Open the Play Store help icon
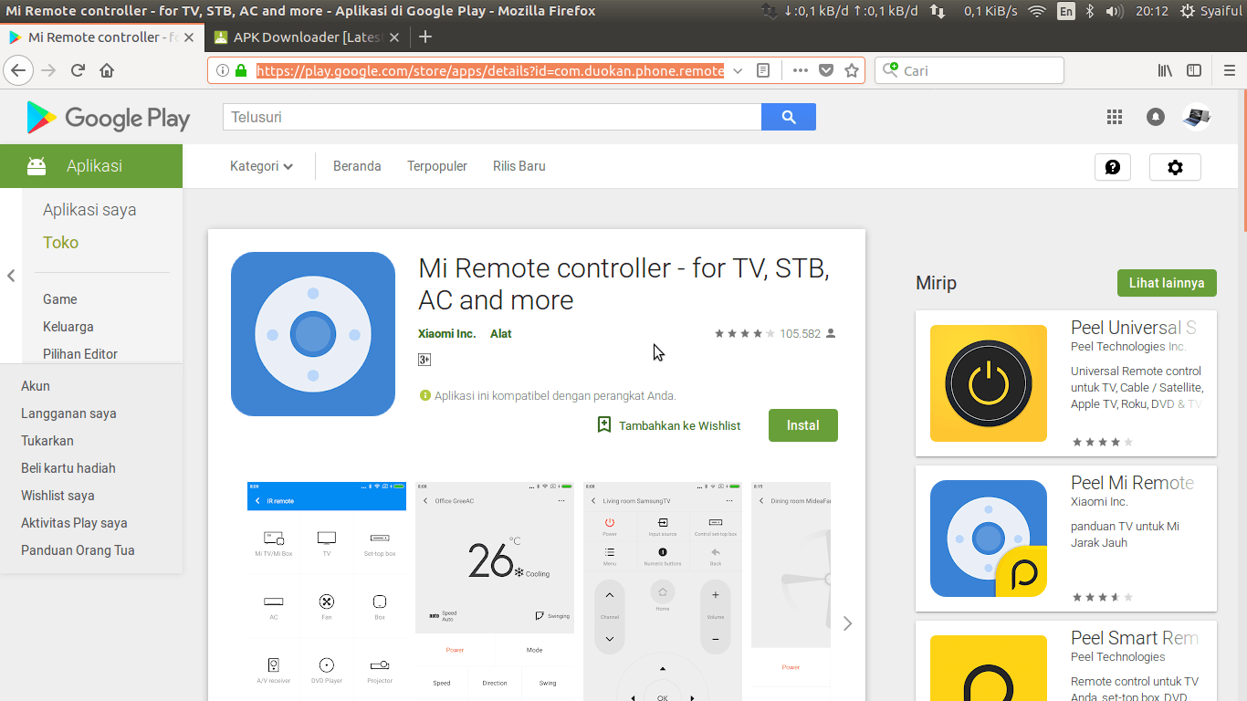1247x701 pixels. coord(1113,167)
